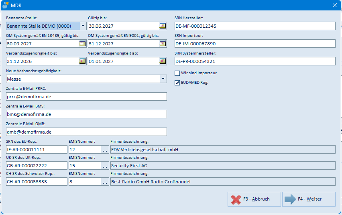
Task: Click F4 - Weiter button
Action: (x=309, y=199)
